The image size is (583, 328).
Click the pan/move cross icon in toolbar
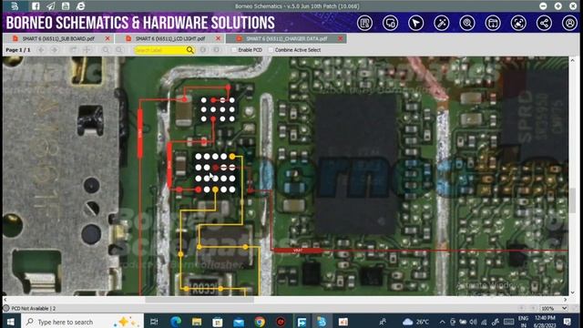click(87, 50)
